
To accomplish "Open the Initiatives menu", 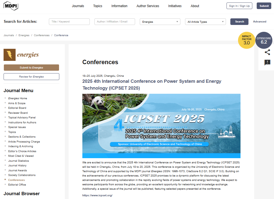I will [175, 6].
